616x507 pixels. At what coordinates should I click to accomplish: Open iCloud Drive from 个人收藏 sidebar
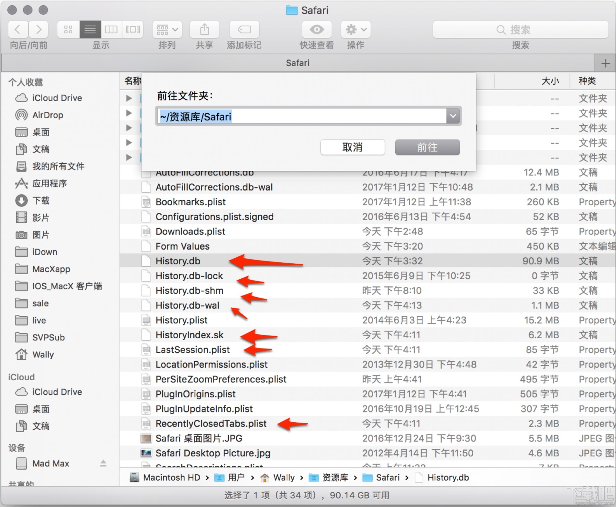57,98
